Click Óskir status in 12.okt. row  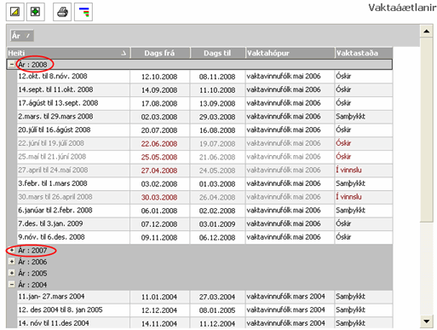click(343, 76)
